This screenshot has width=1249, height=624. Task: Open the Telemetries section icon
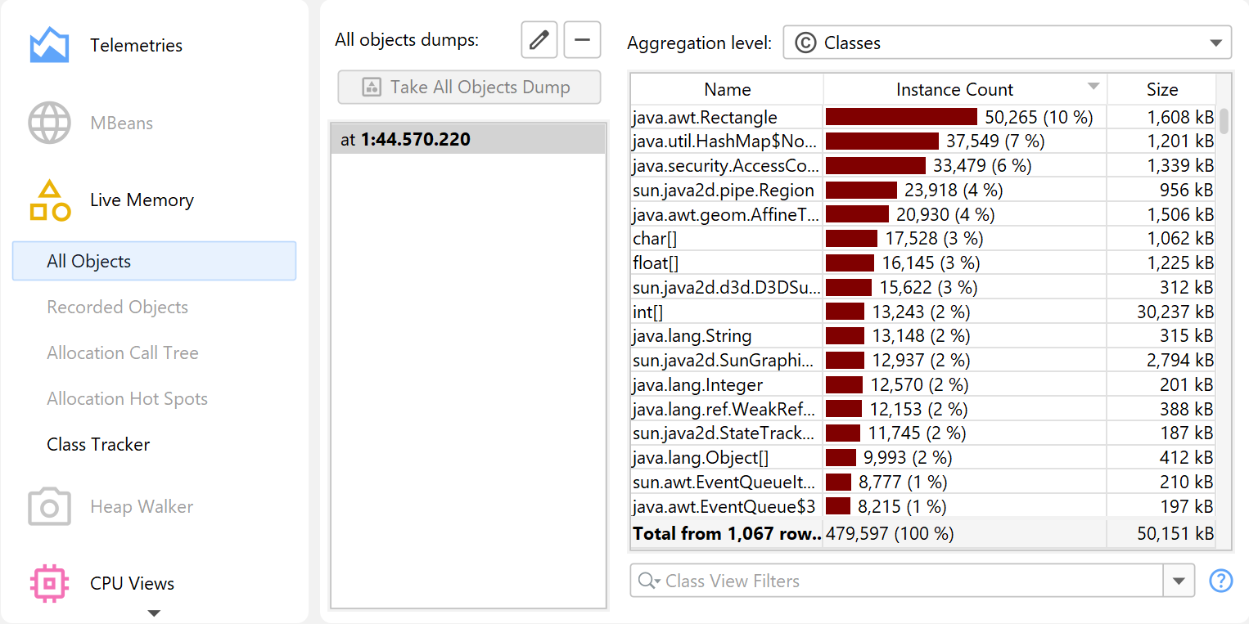pos(49,45)
